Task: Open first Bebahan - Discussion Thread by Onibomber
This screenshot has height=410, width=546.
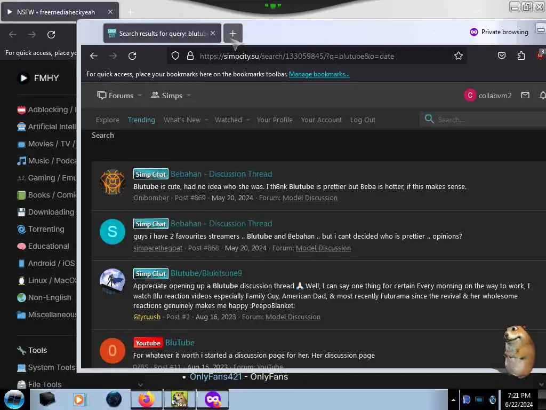Action: pos(221,174)
